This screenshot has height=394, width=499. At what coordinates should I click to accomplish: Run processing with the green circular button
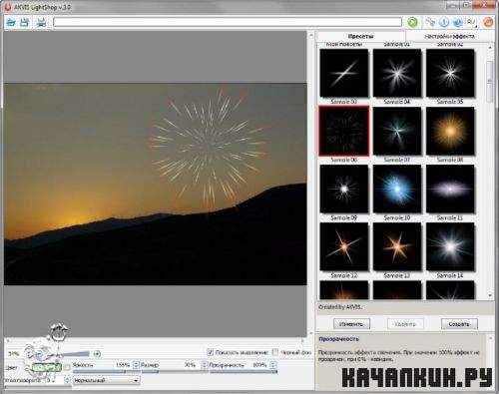point(412,23)
